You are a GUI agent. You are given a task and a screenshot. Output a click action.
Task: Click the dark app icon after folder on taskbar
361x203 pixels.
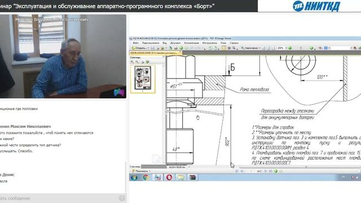point(193,178)
